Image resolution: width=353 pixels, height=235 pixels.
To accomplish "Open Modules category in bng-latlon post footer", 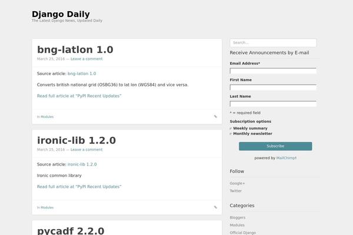I will click(47, 117).
